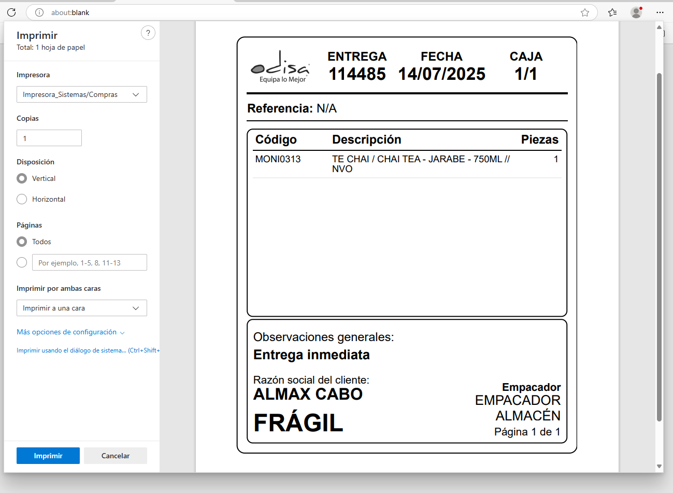Click the print preview vertical scrollbar thumb
The width and height of the screenshot is (673, 493).
pos(659,248)
